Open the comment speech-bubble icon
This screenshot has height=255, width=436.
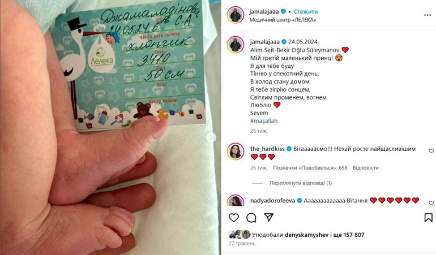pos(251,218)
